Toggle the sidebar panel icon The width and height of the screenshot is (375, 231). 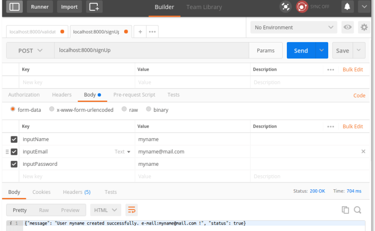(x=15, y=7)
